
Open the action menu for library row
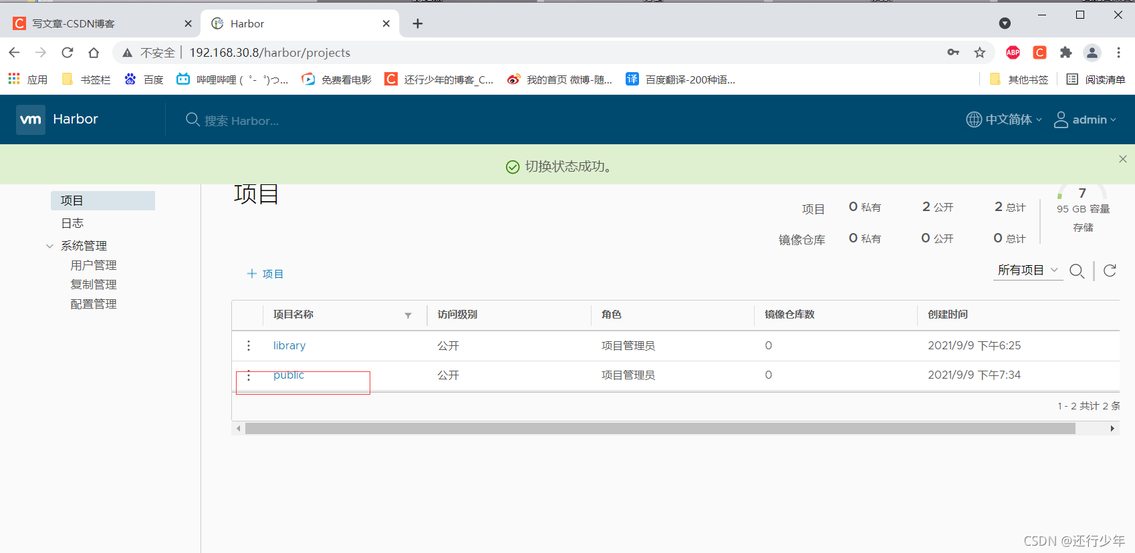tap(249, 345)
